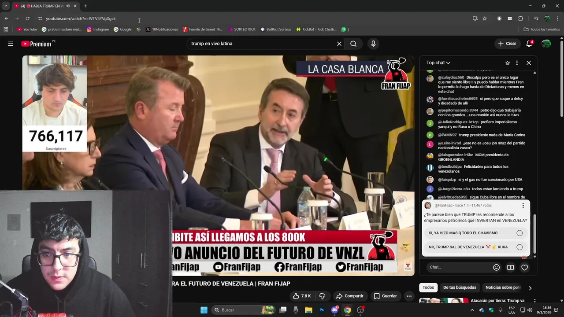Image resolution: width=564 pixels, height=317 pixels.
Task: Open the YouTube guide hamburger menu
Action: pyautogui.click(x=11, y=44)
